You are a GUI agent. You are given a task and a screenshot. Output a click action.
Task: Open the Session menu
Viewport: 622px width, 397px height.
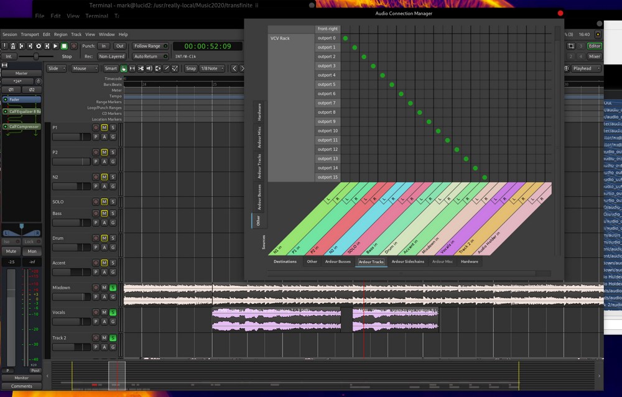(x=10, y=34)
